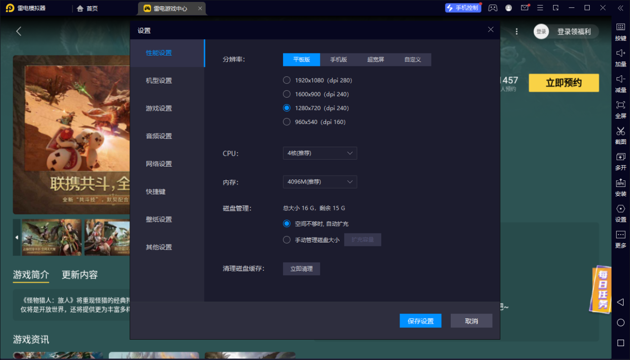The image size is (630, 360).
Task: Switch to 超宽屏 resolution tab
Action: (x=375, y=60)
